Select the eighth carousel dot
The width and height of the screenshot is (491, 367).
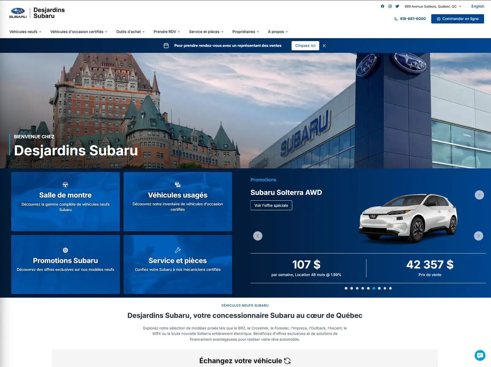point(385,288)
